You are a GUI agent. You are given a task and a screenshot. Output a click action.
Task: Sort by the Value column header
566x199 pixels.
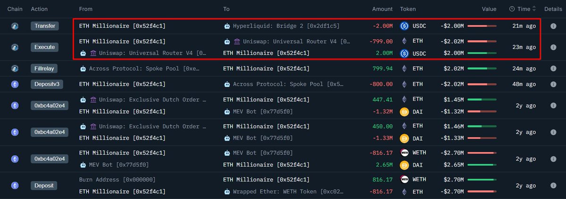click(x=489, y=9)
